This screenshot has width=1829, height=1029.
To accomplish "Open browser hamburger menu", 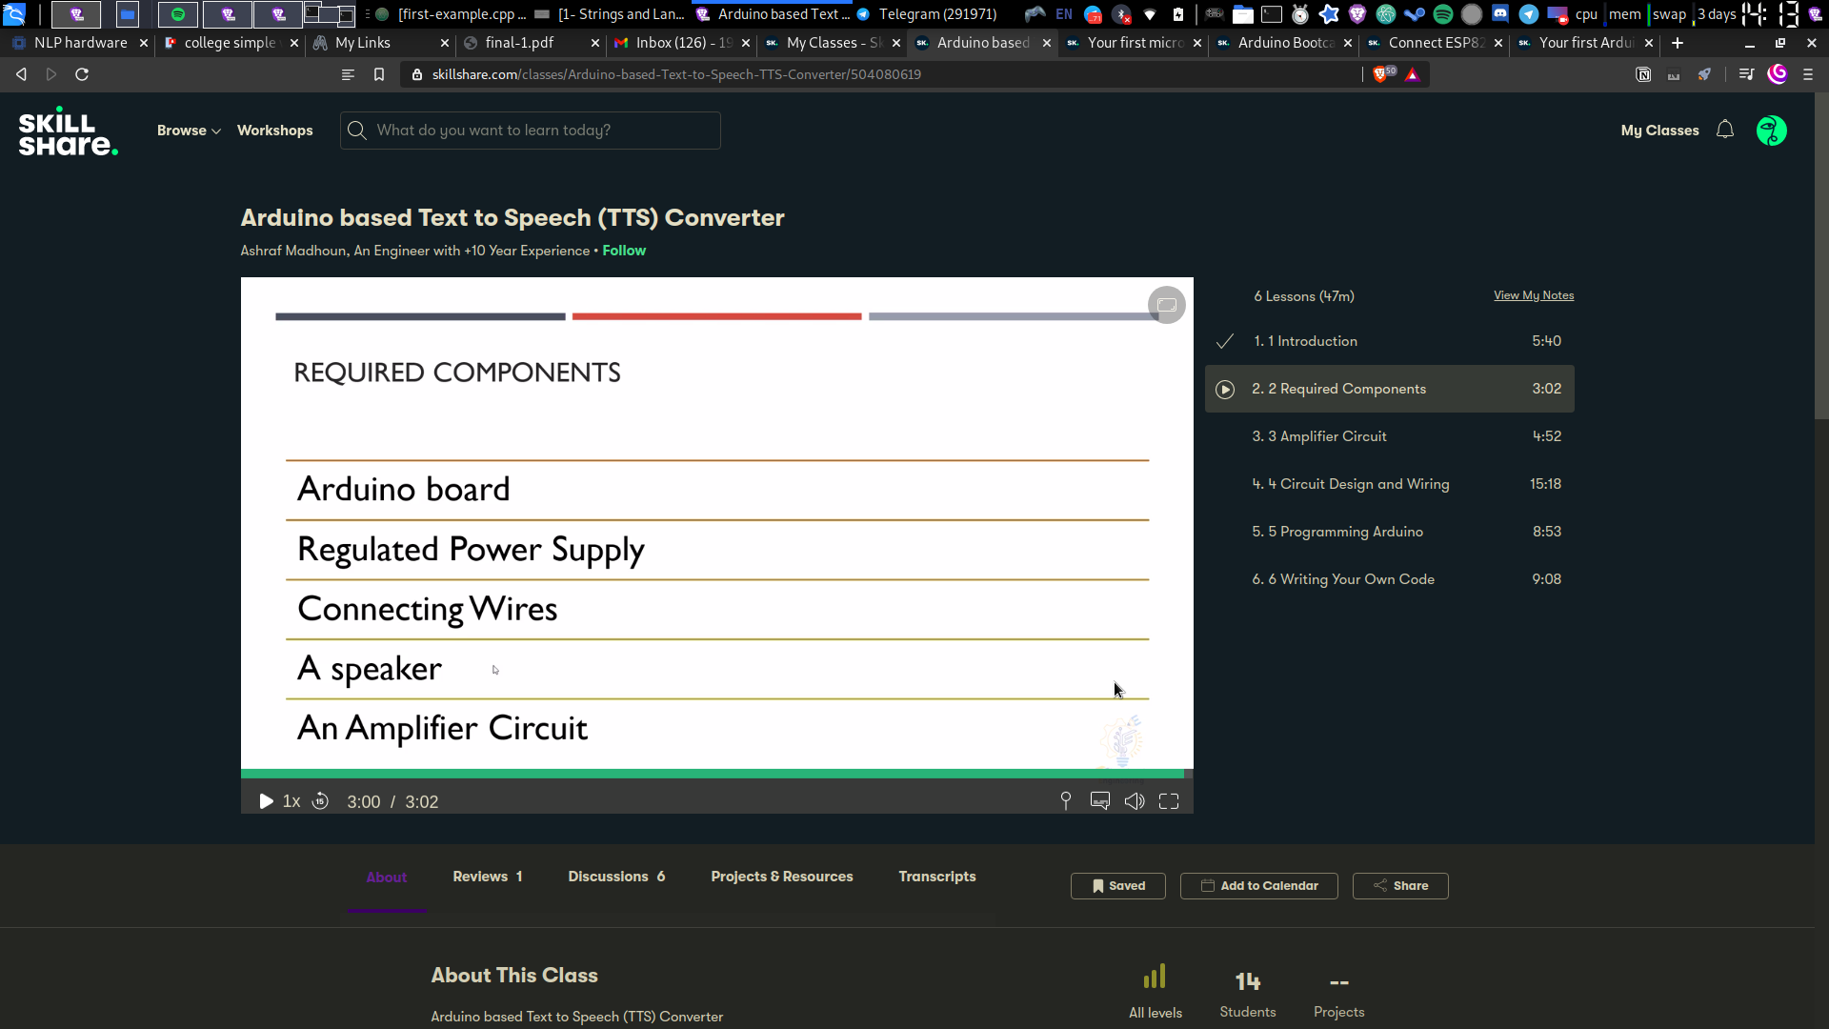I will (x=1807, y=74).
